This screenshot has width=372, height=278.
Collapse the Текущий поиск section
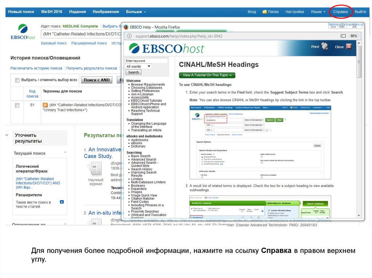point(65,153)
